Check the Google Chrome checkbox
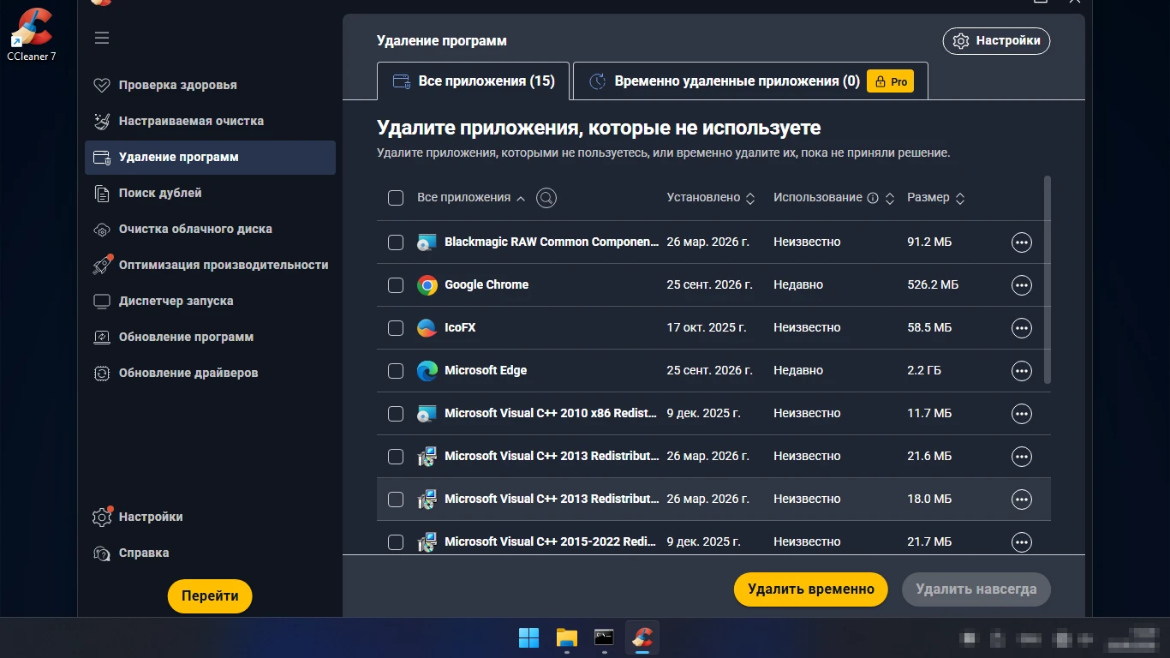Viewport: 1170px width, 658px height. (x=396, y=285)
